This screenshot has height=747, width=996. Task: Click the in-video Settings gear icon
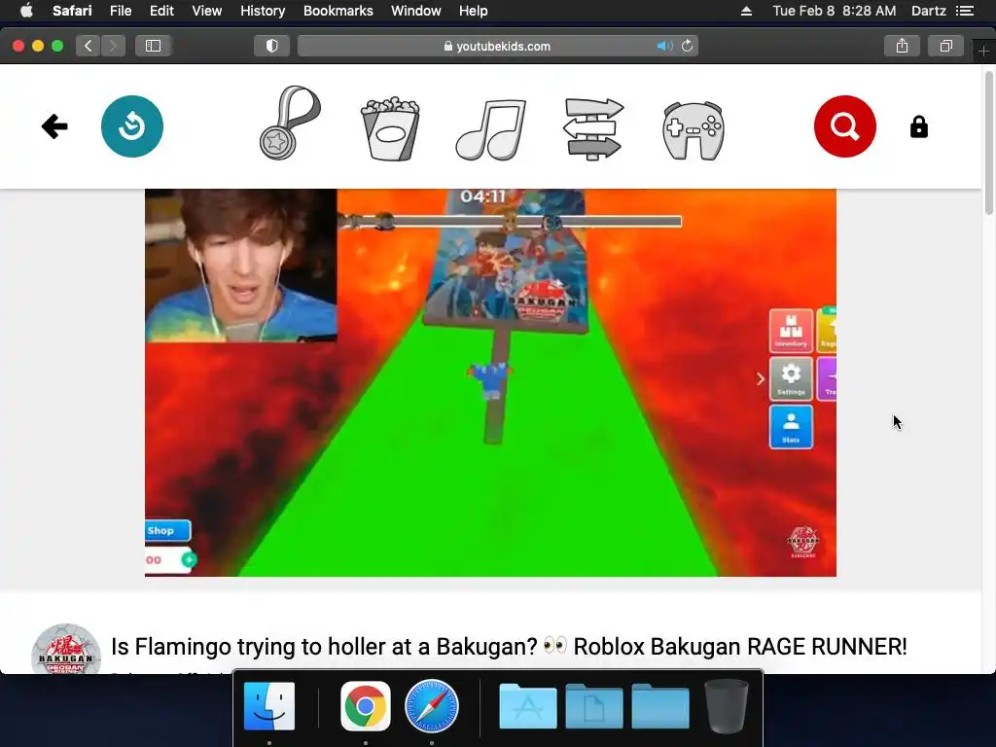[791, 378]
